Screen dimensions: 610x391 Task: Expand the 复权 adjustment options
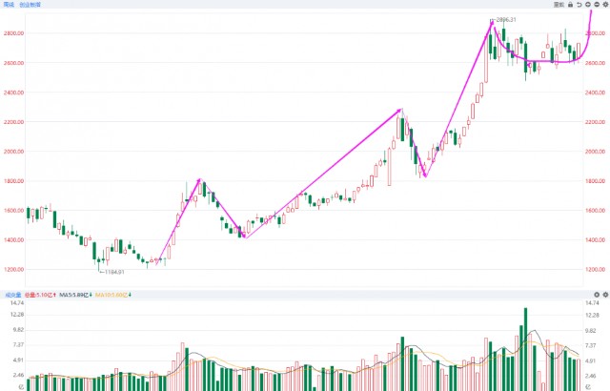(559, 5)
